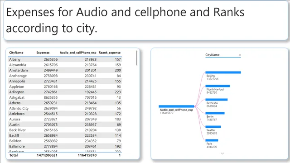Sort by the Raank_expence column header
The height and width of the screenshot is (163, 290).
[110, 53]
